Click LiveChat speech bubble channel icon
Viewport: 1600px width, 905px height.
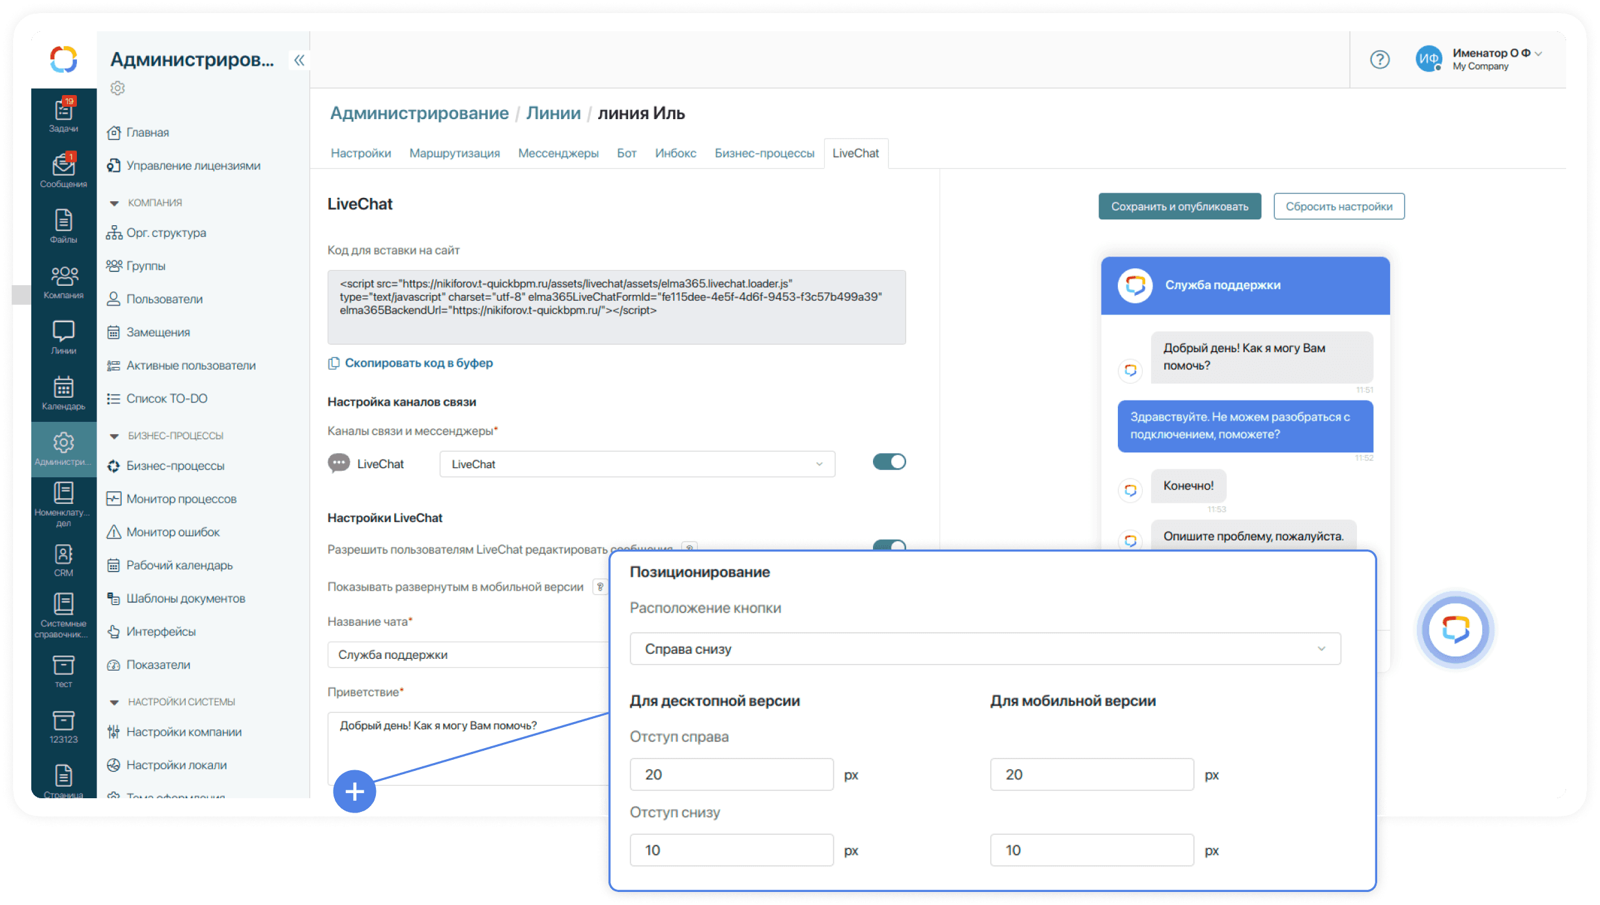pos(339,464)
